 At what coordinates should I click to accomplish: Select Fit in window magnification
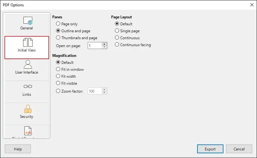(58, 69)
